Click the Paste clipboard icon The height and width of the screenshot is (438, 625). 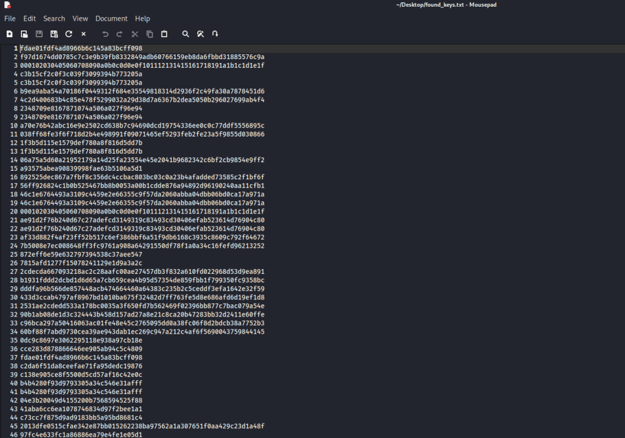(x=164, y=34)
